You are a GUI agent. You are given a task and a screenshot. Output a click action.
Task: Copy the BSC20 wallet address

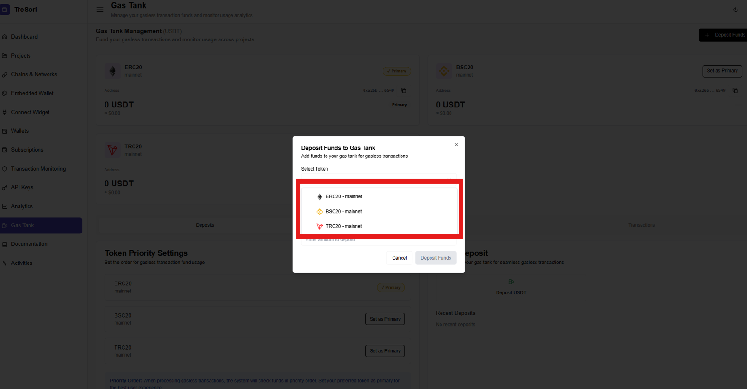[x=735, y=90]
